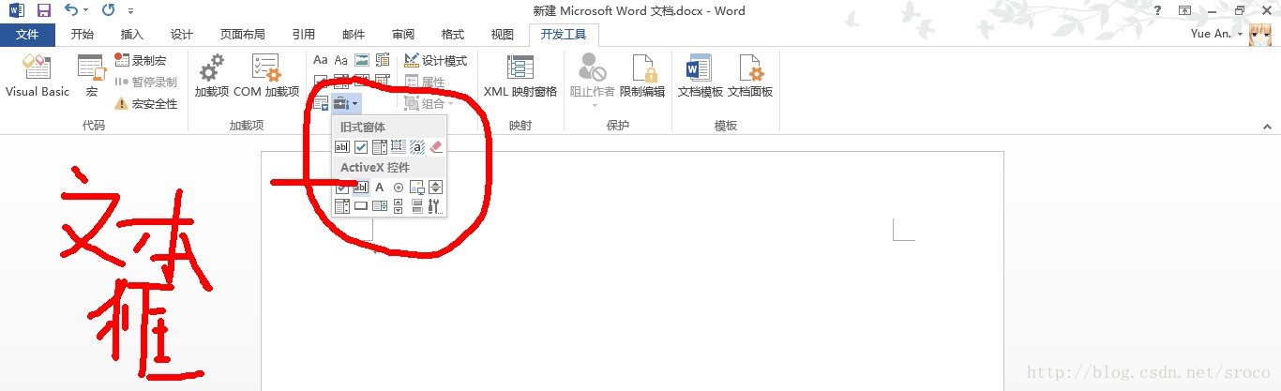This screenshot has height=391, width=1281.
Task: Open ribbon display options button
Action: (1185, 10)
